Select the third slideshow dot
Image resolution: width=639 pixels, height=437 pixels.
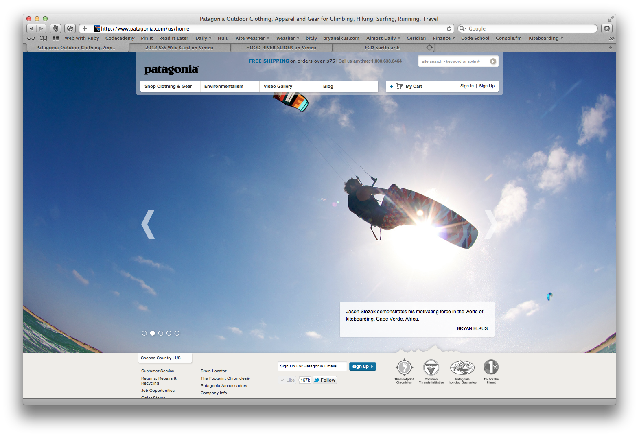[x=160, y=333]
